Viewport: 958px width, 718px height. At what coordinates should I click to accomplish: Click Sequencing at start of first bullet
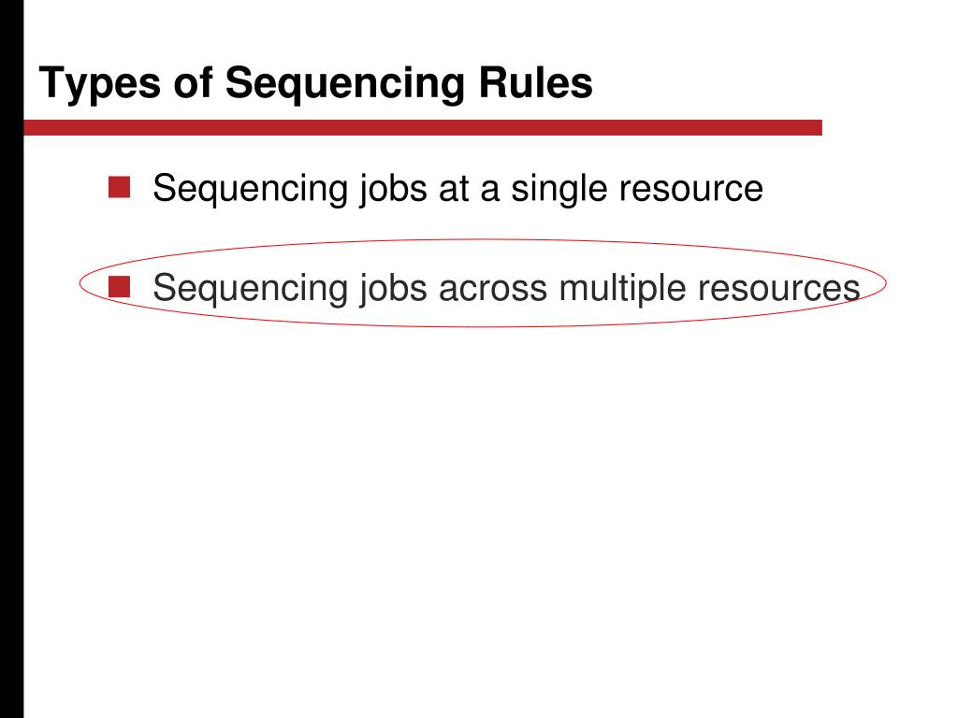pyautogui.click(x=251, y=189)
